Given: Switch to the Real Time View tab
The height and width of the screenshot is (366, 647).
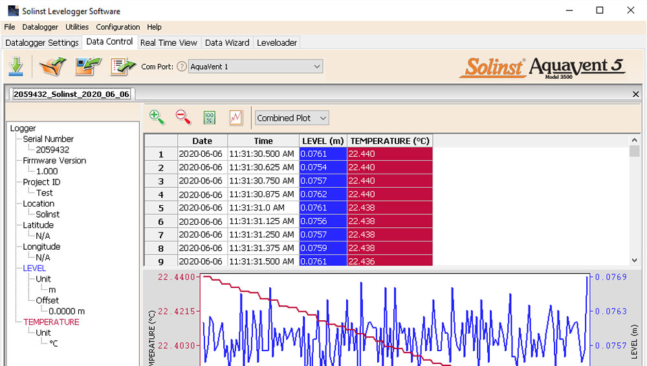Looking at the screenshot, I should (x=168, y=43).
